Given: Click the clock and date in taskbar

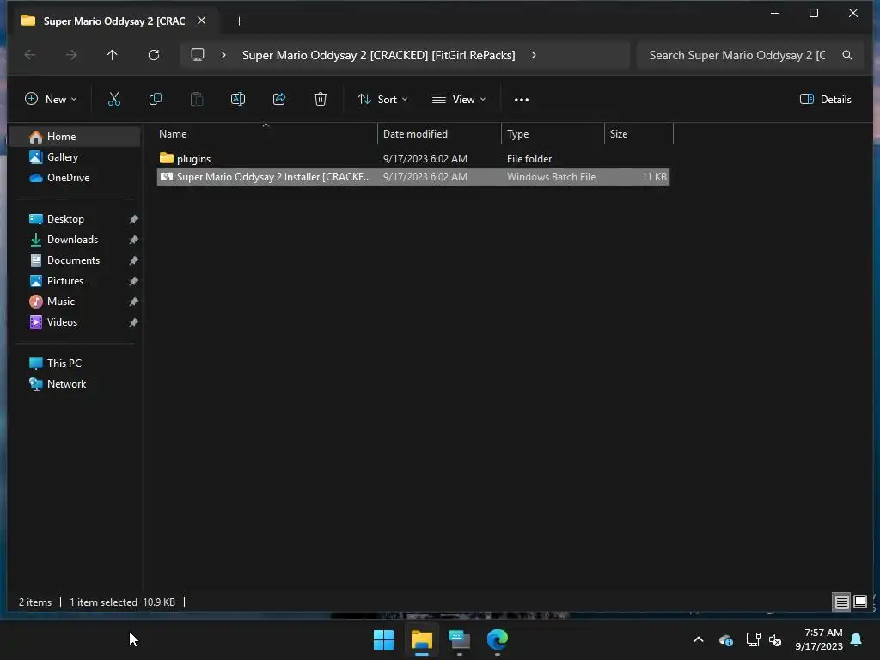Looking at the screenshot, I should 819,639.
